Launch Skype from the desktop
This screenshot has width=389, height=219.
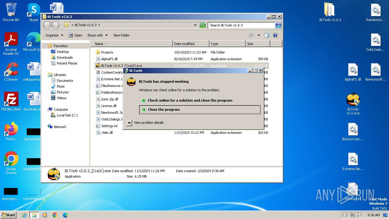(33, 12)
